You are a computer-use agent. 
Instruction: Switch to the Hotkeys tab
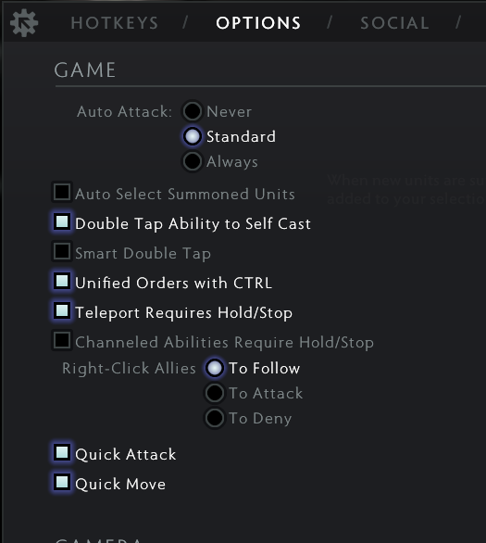[115, 23]
